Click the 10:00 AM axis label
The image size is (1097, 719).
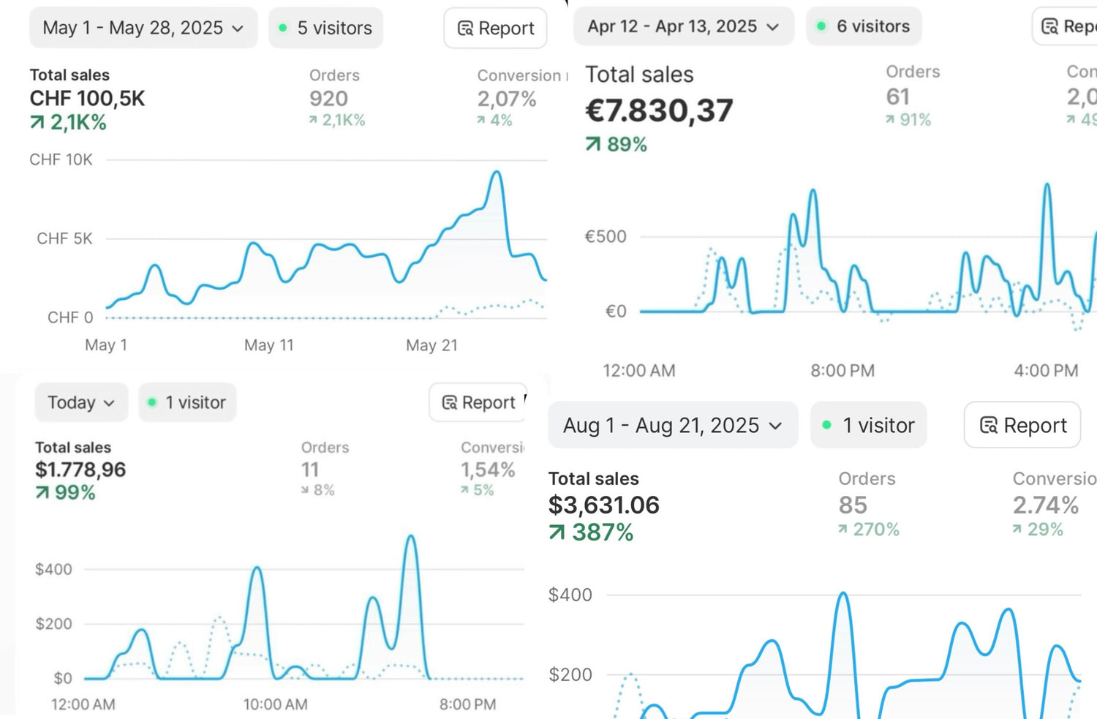click(275, 704)
